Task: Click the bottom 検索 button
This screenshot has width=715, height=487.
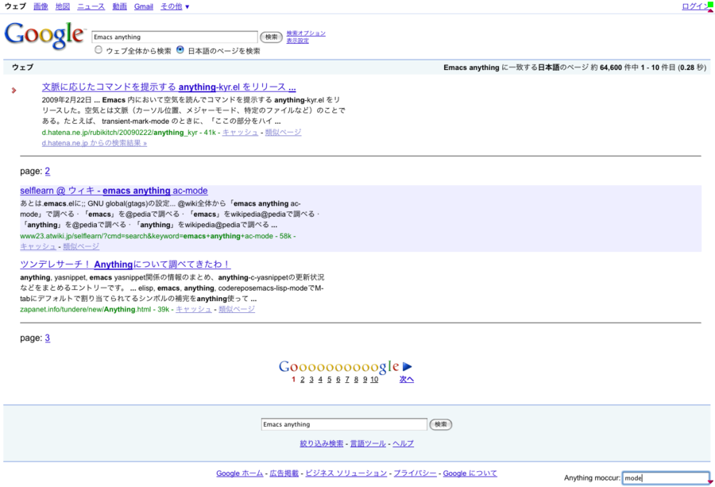Action: click(x=440, y=424)
